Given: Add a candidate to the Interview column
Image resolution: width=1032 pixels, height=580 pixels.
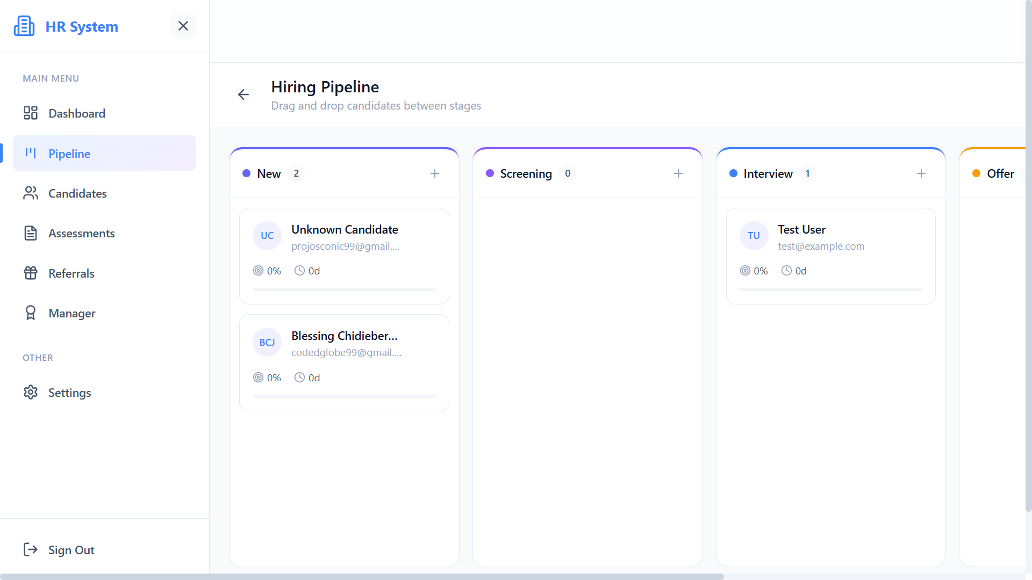Looking at the screenshot, I should coord(921,173).
